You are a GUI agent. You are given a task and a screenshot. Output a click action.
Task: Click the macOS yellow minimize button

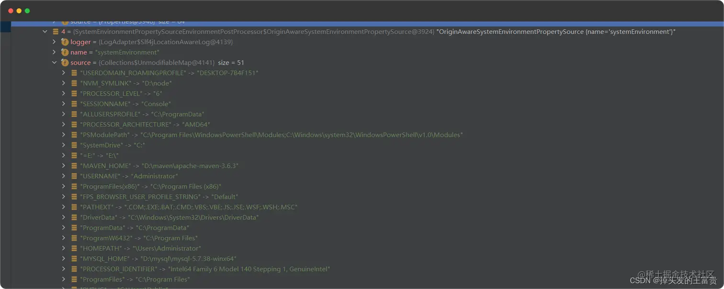point(18,10)
